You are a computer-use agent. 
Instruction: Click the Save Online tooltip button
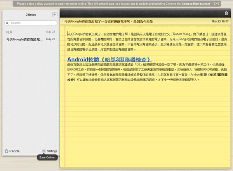click(x=47, y=157)
